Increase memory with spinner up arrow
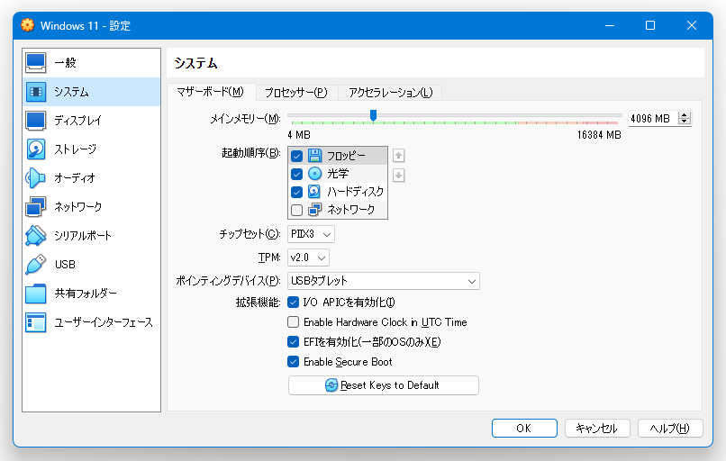 685,114
